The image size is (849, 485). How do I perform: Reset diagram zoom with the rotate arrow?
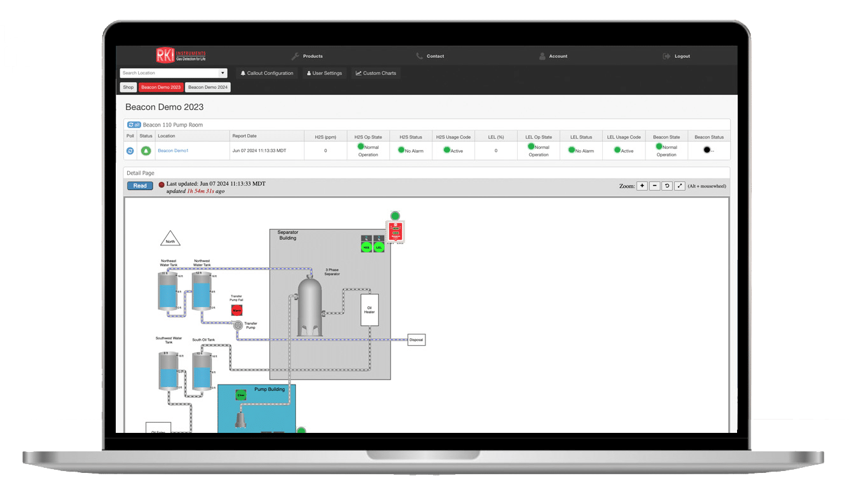667,186
